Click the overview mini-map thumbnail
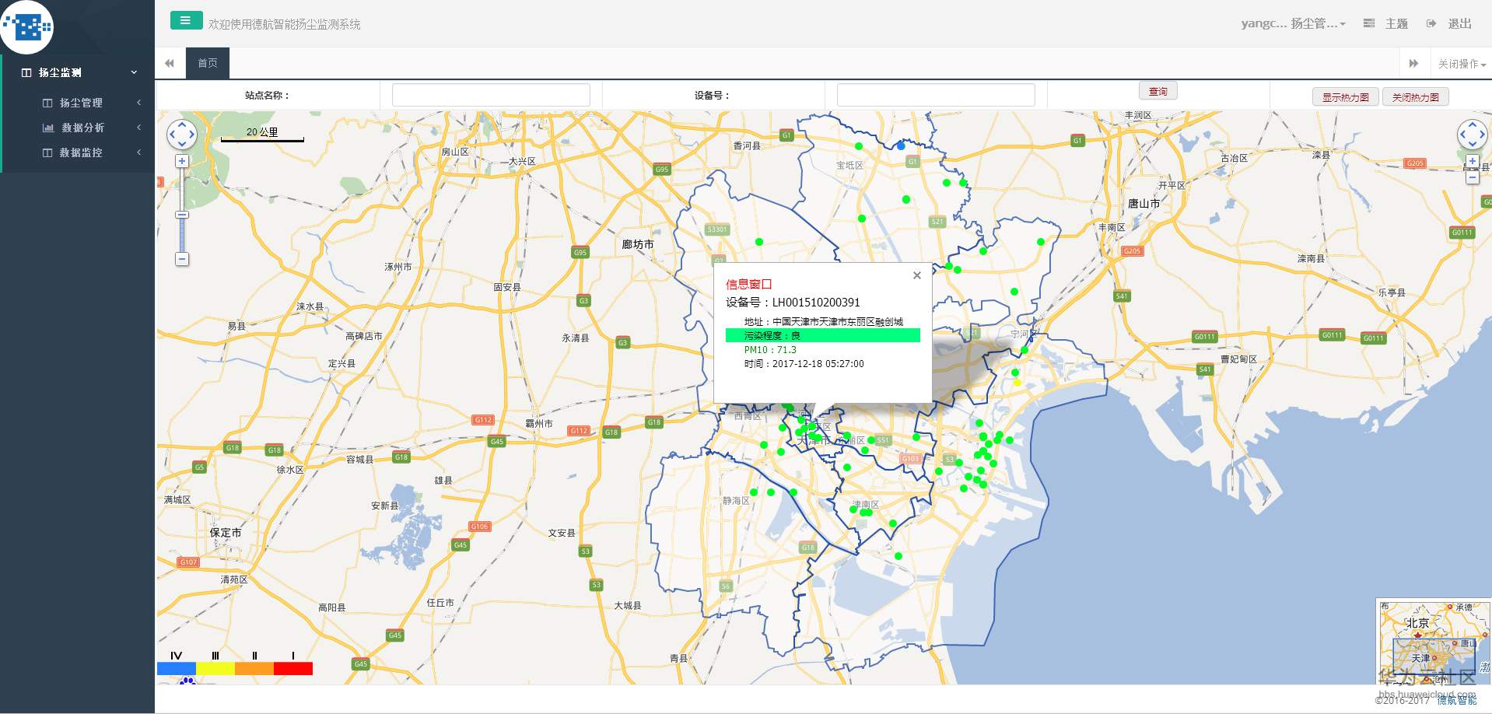 click(x=1434, y=641)
